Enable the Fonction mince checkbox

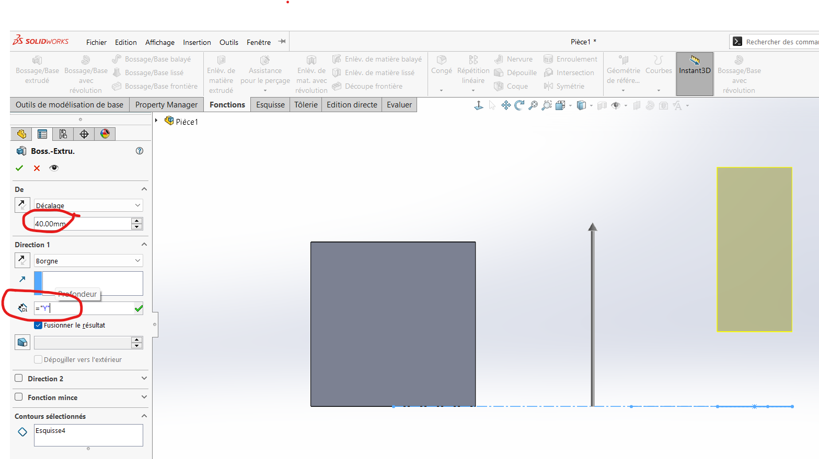tap(19, 397)
